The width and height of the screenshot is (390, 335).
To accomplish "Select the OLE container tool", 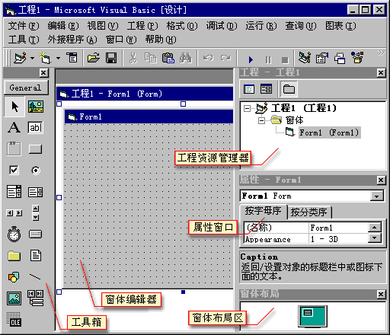I will tap(14, 320).
